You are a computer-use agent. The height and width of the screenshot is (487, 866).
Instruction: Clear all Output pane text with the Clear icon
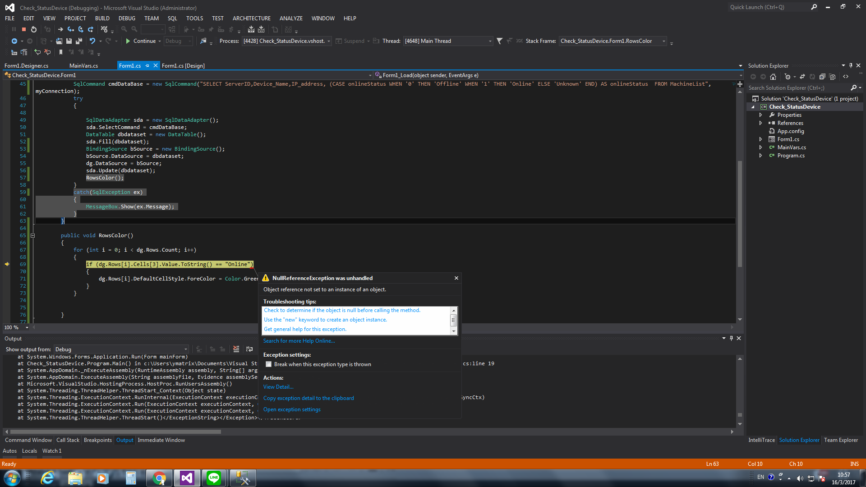(x=236, y=349)
